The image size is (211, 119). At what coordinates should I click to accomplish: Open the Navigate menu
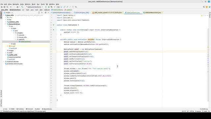tap(16, 4)
